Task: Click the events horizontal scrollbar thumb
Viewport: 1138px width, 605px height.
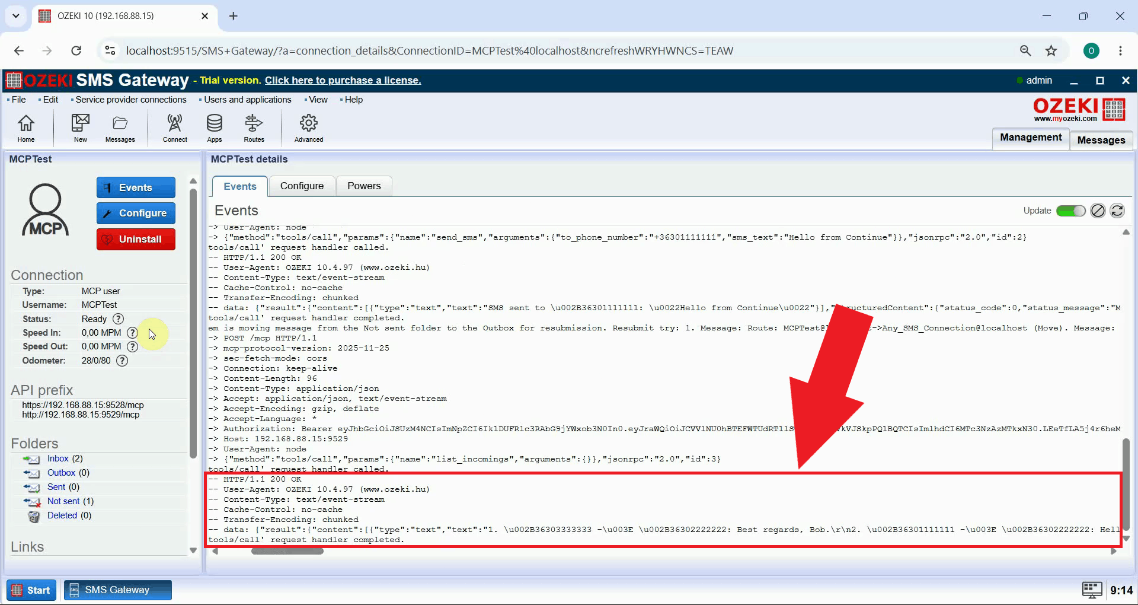Action: tap(287, 551)
